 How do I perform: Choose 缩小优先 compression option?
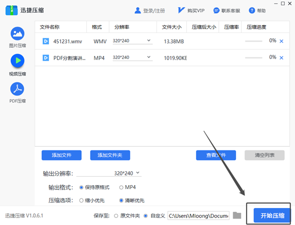[x=81, y=201]
